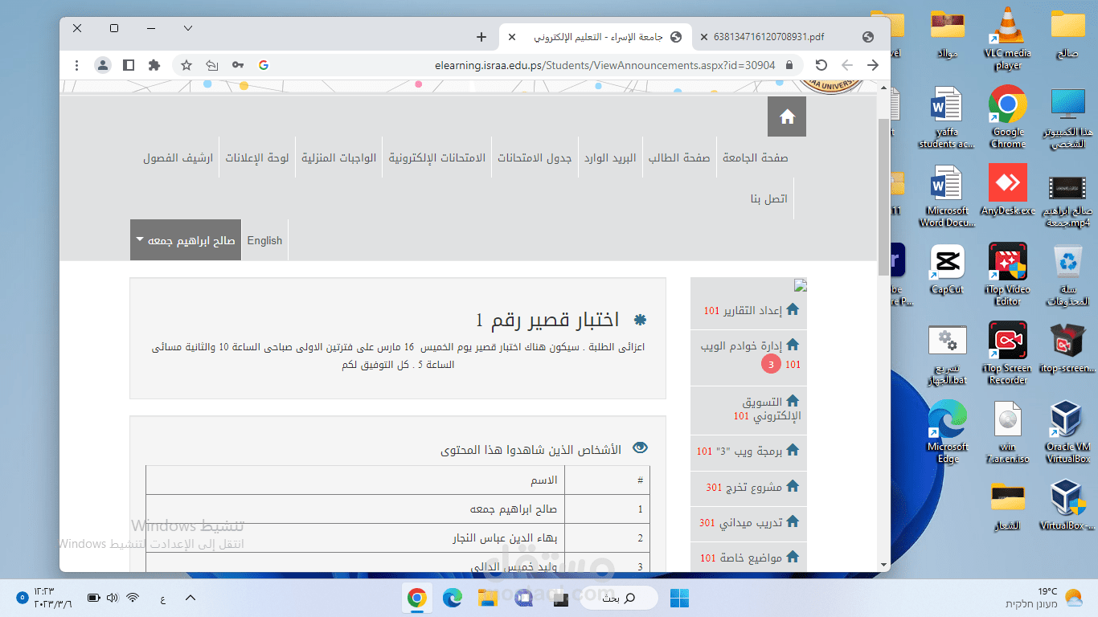This screenshot has width=1098, height=617.
Task: Click the red notification badge showing 3
Action: 771,365
